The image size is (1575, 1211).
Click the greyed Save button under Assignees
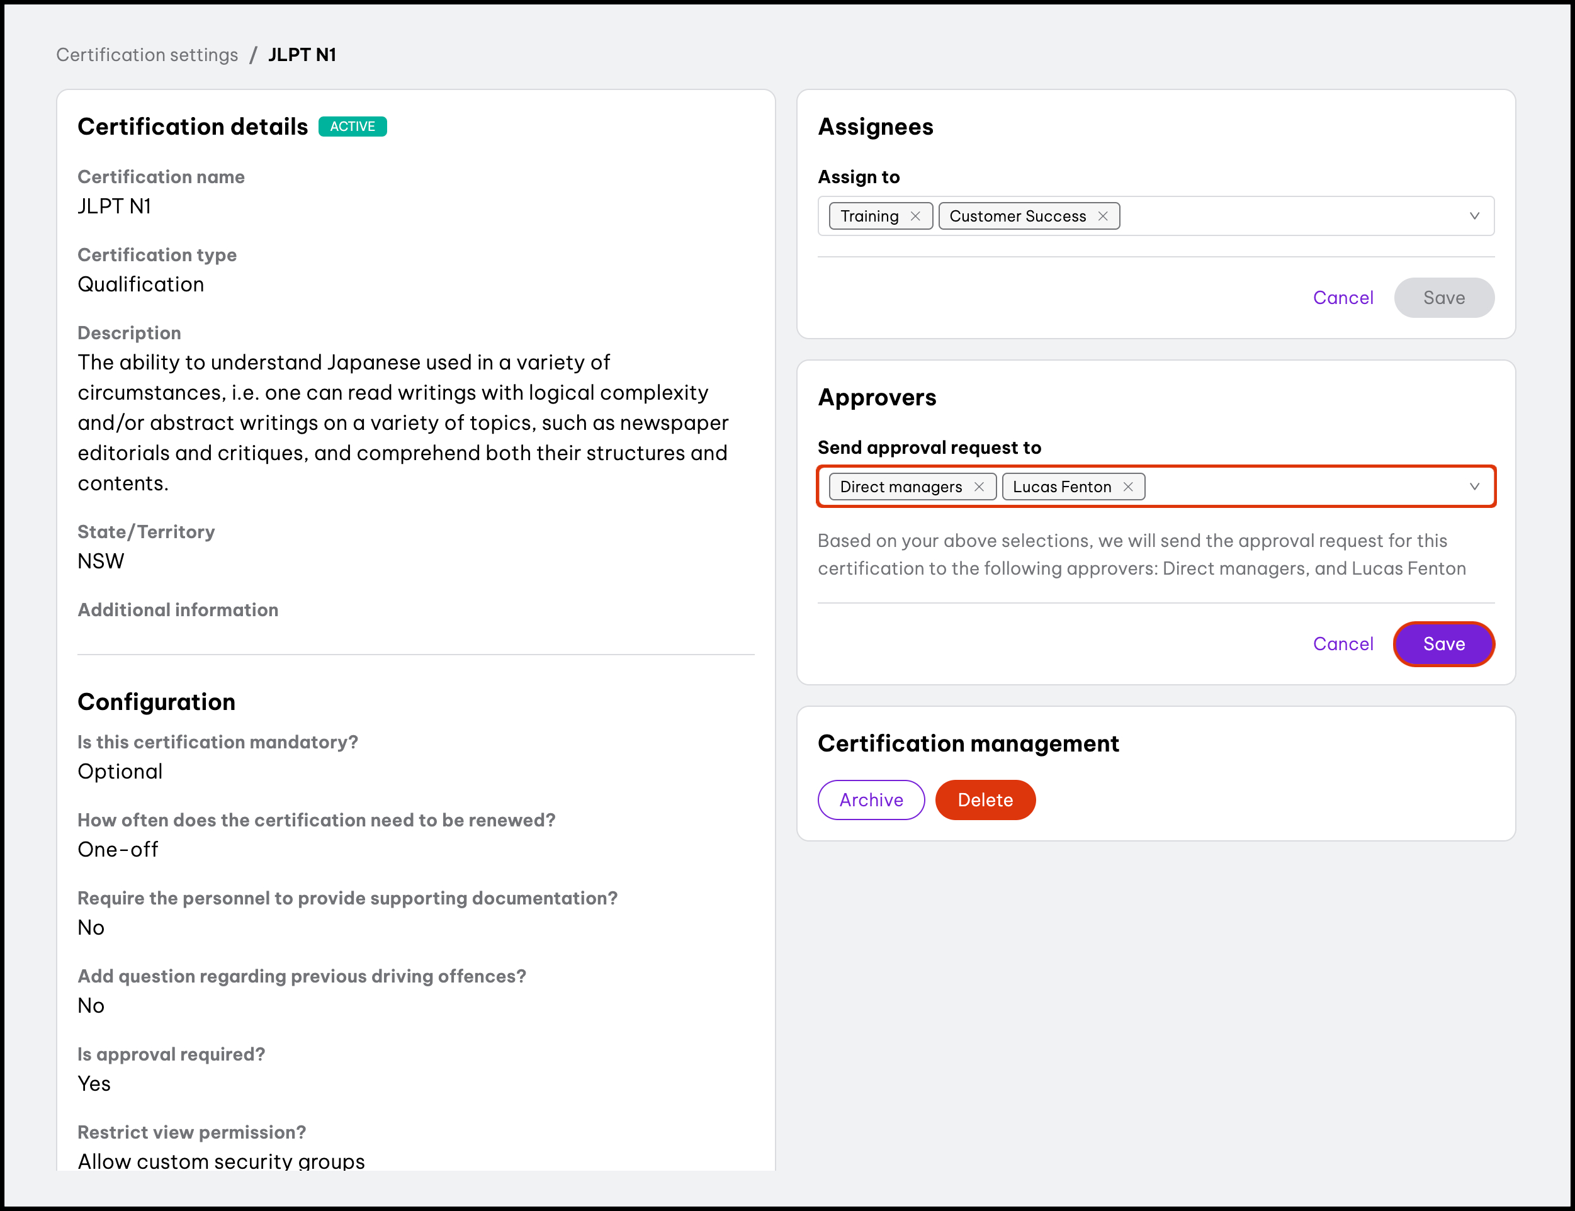click(x=1444, y=298)
